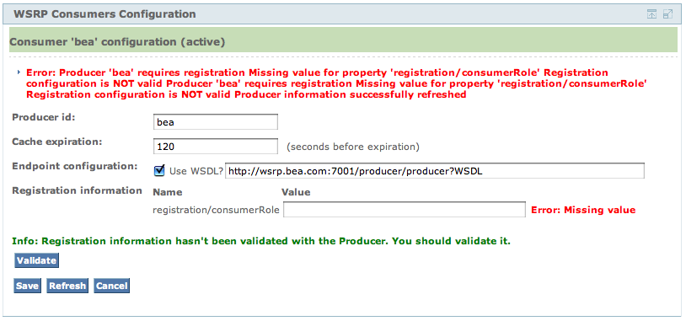The width and height of the screenshot is (686, 321).
Task: Click the Validate button
Action: pyautogui.click(x=36, y=260)
